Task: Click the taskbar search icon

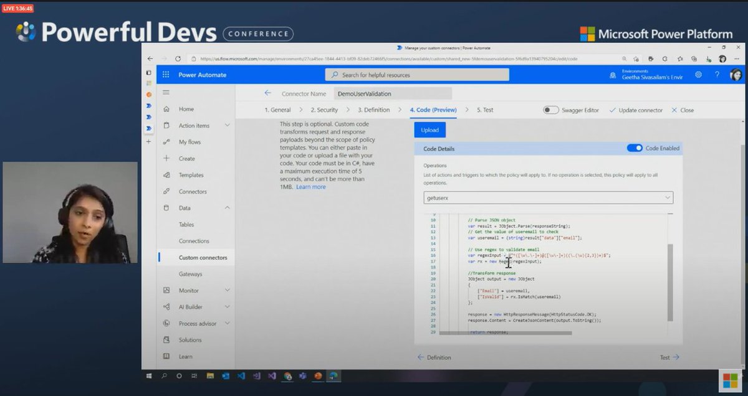Action: [x=165, y=376]
